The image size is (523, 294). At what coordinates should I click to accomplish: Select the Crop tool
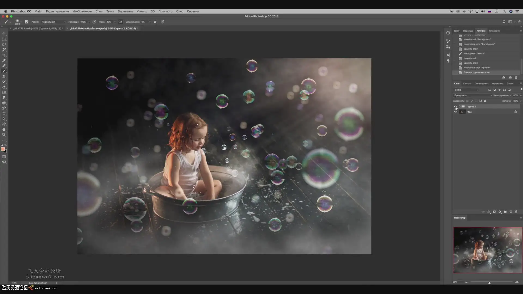[x=4, y=55]
